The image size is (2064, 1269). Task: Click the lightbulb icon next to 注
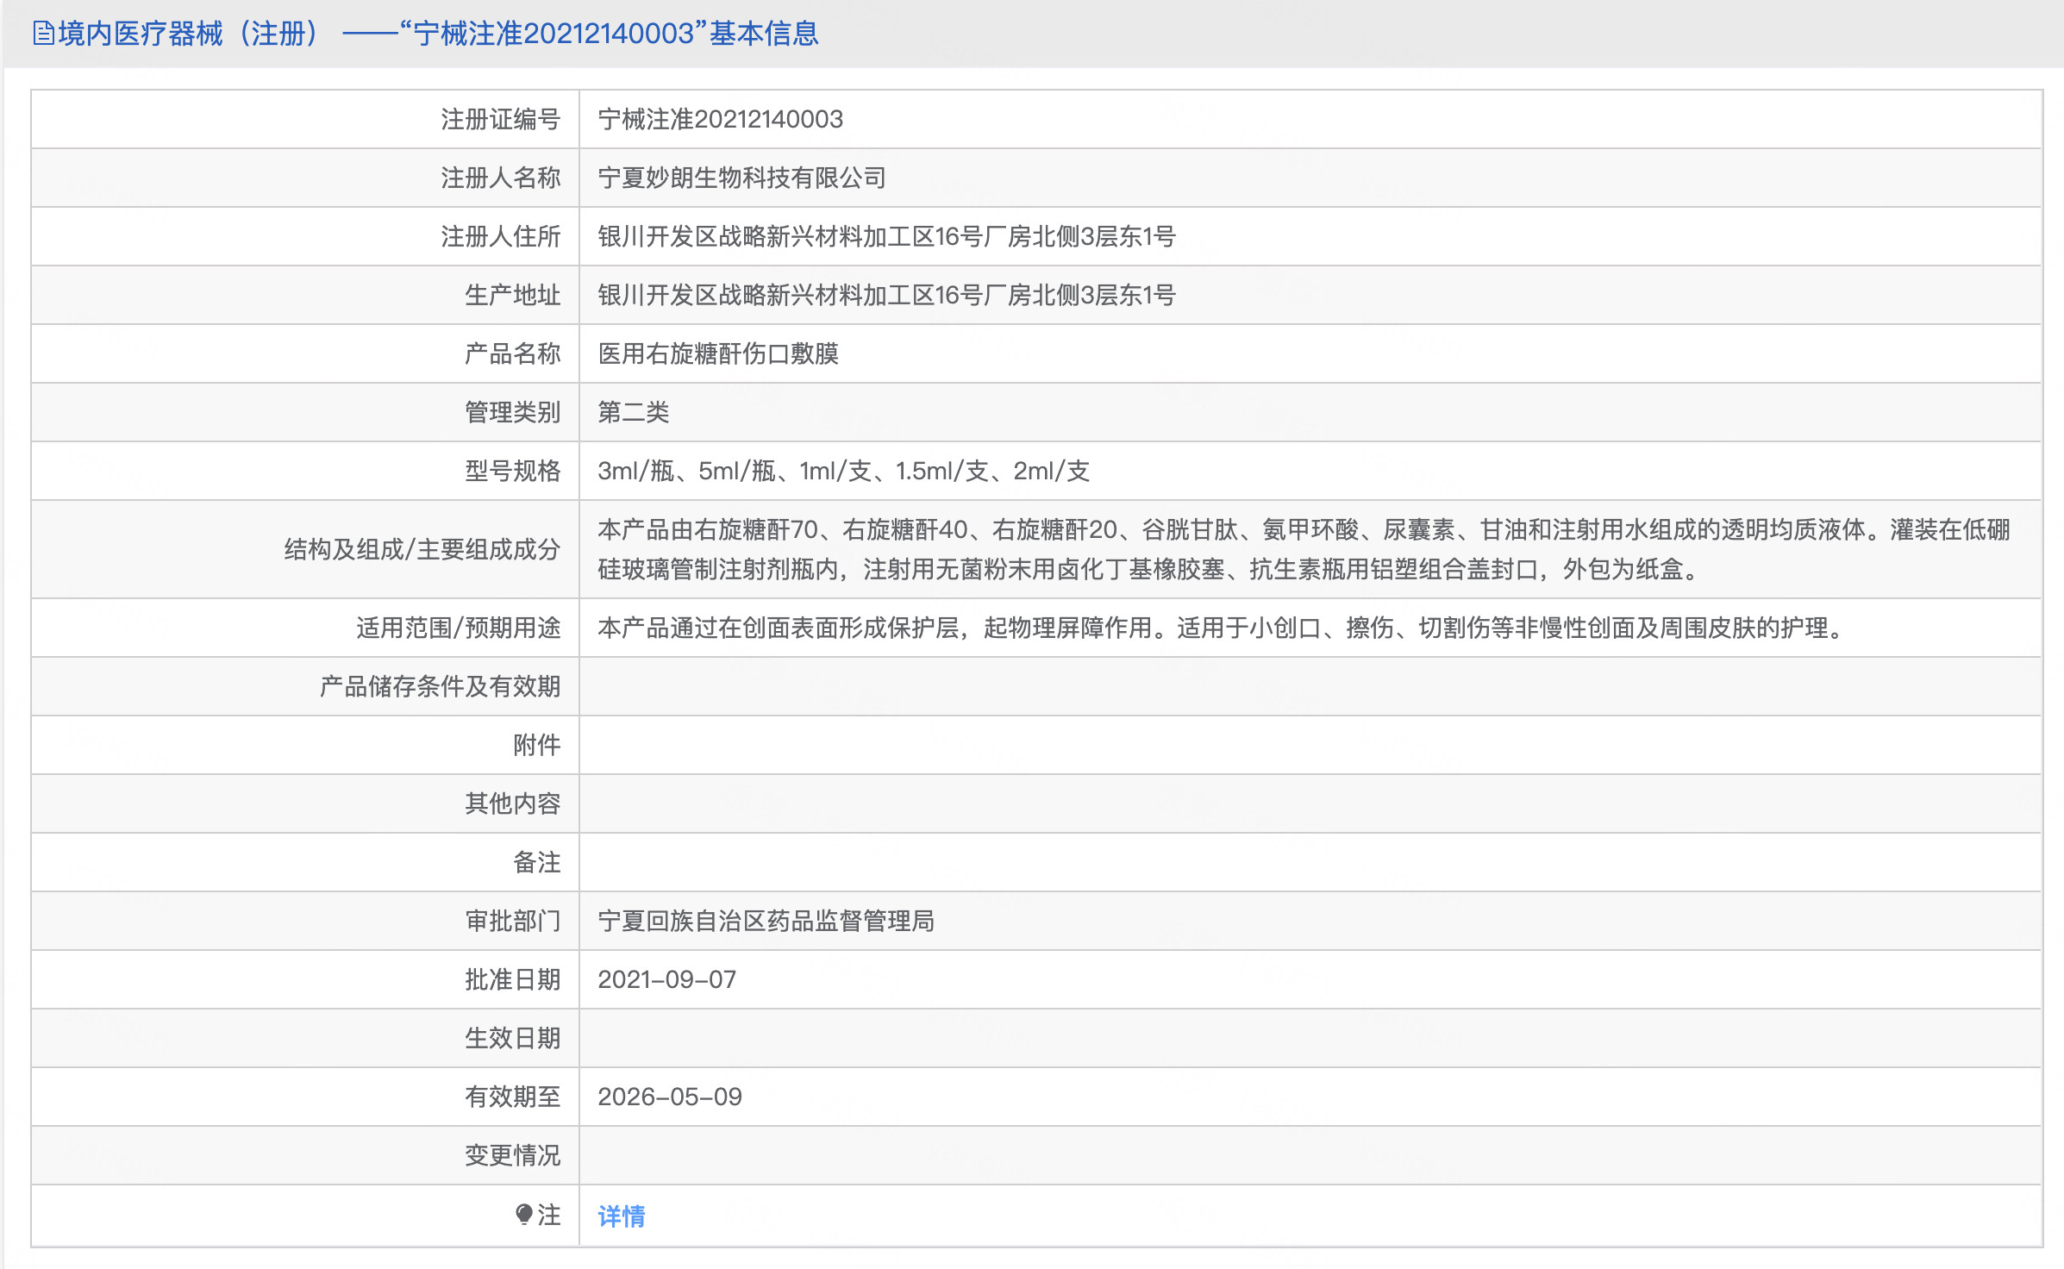(523, 1215)
